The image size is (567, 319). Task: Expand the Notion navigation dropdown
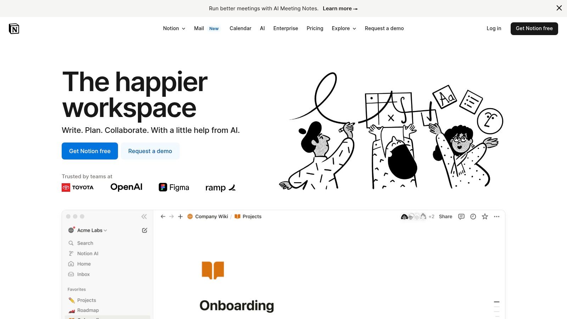coord(174,28)
